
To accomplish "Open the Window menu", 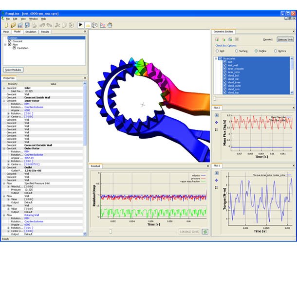I will [x=33, y=19].
